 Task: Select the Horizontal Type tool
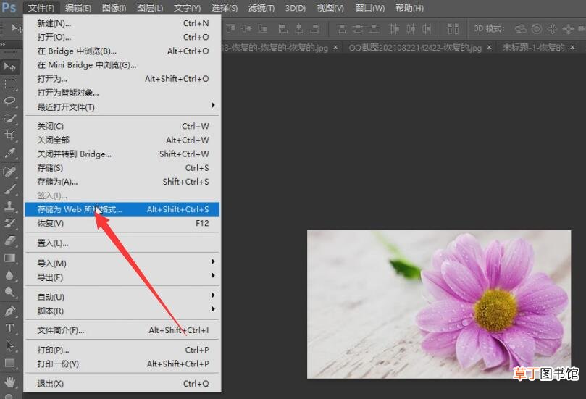[9, 328]
